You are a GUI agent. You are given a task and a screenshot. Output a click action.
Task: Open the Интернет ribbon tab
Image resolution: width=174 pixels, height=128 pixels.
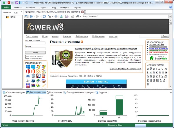click(65, 7)
